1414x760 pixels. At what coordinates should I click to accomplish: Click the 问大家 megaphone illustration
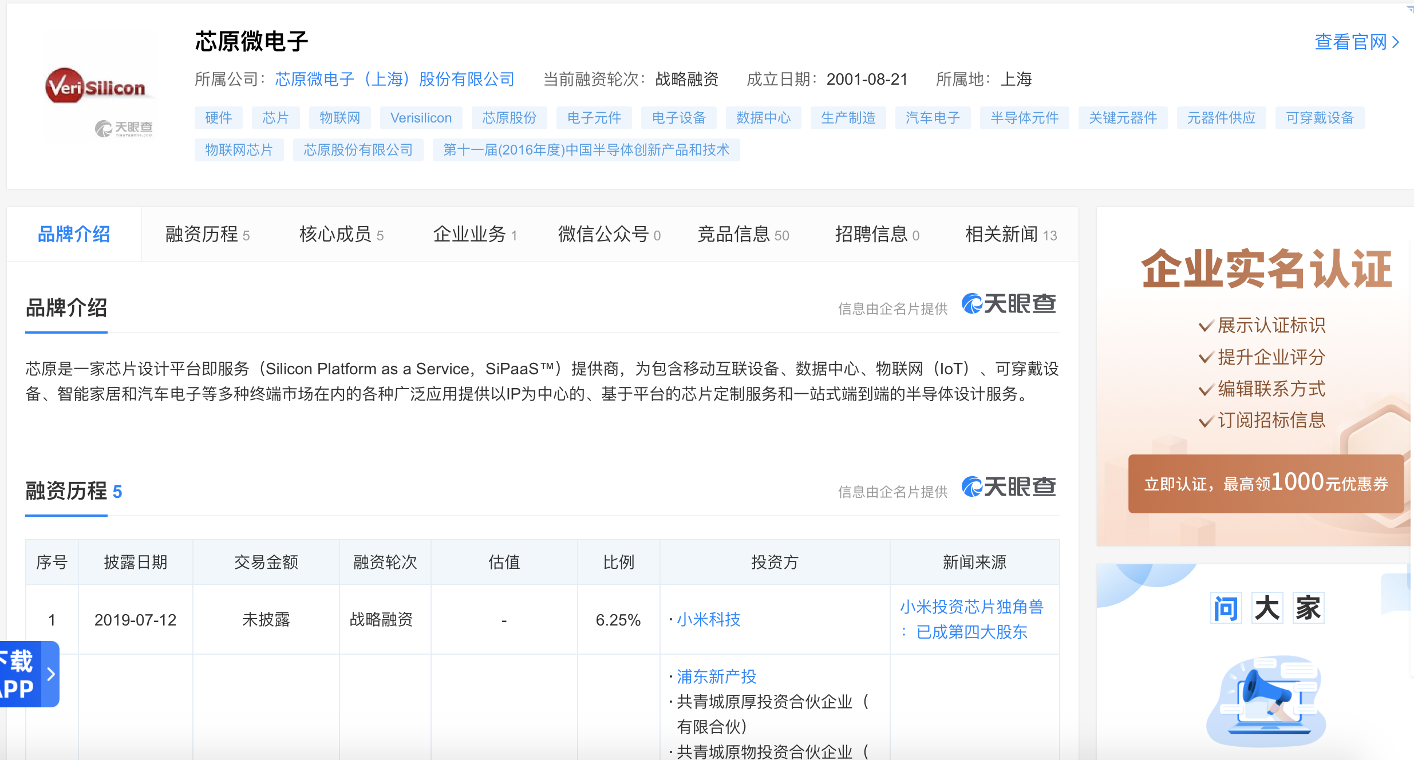(x=1266, y=701)
